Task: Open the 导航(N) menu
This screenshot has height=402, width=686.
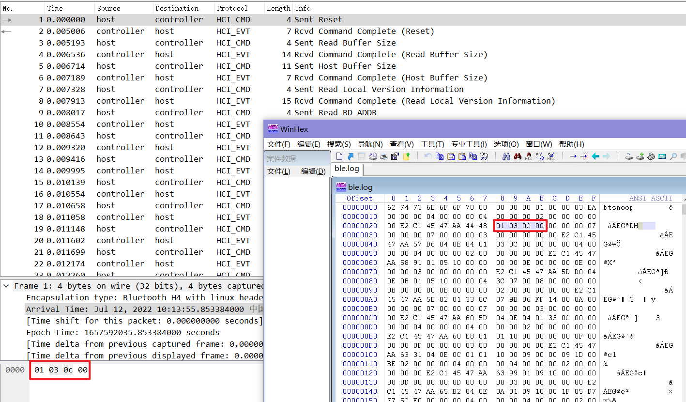Action: point(370,144)
